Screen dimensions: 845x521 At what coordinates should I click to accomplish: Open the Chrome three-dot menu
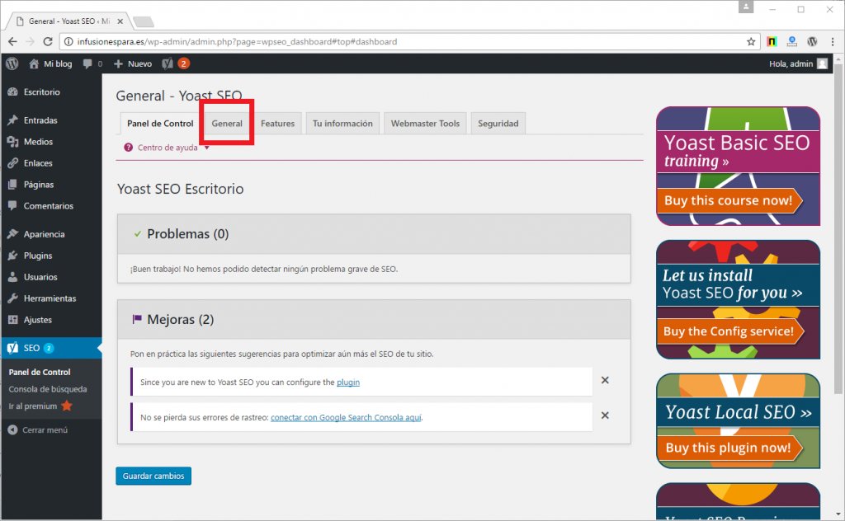[833, 41]
